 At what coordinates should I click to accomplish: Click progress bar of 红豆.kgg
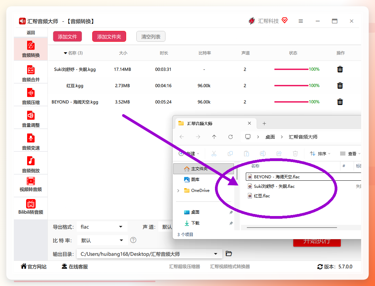click(291, 86)
